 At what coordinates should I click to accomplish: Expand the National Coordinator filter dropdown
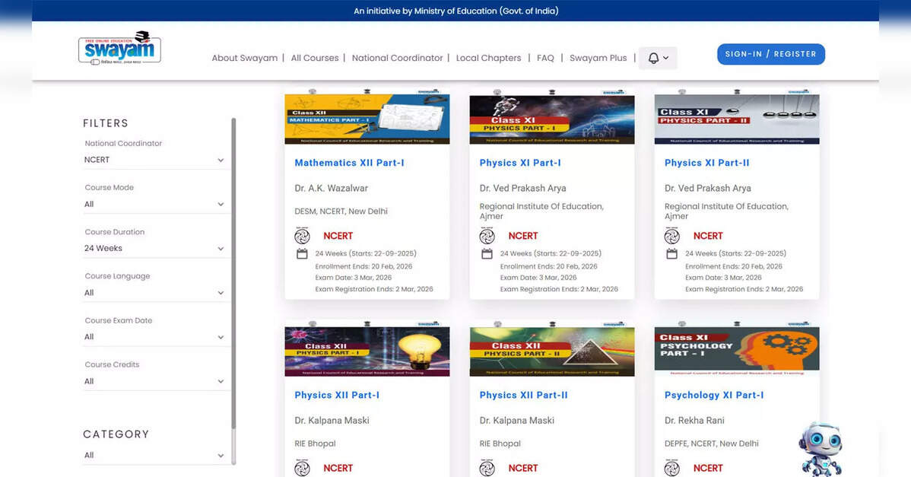click(x=154, y=160)
